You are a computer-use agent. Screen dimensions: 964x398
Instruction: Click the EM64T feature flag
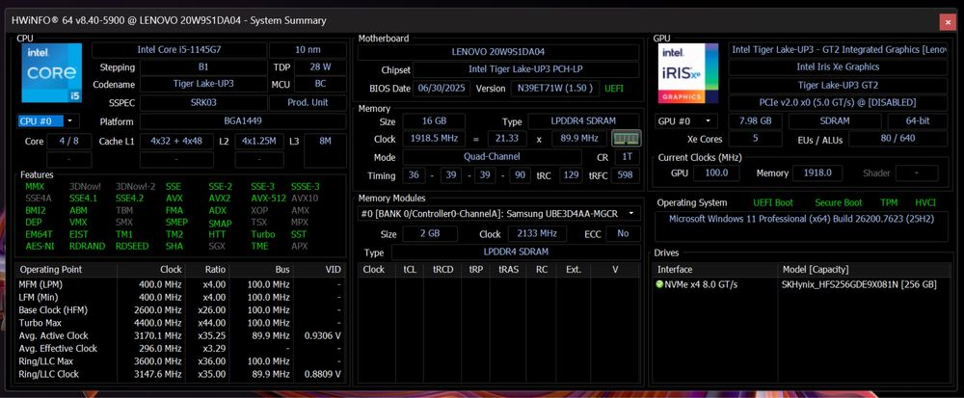tap(39, 234)
